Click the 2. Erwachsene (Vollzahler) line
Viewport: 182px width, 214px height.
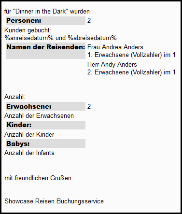[131, 72]
